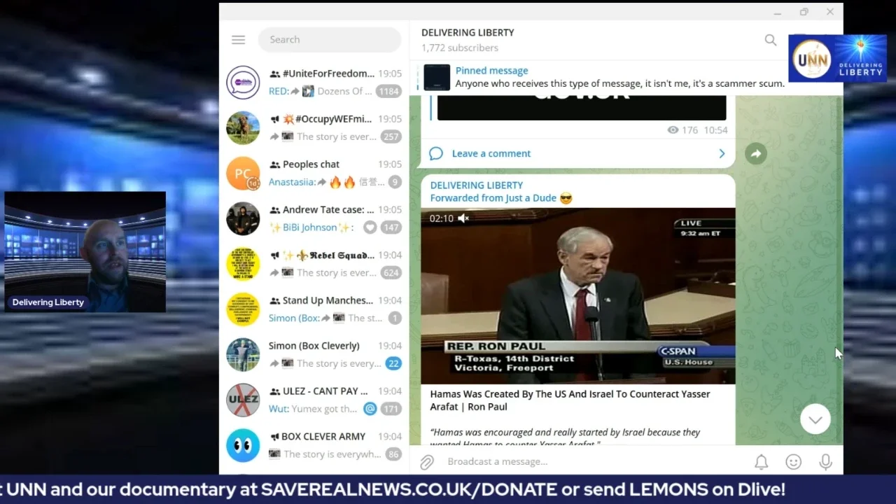Viewport: 896px width, 504px height.
Task: Click the attach file paperclip icon
Action: coord(427,462)
